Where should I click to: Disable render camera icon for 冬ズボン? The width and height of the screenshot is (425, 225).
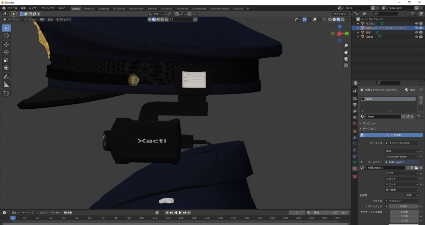click(x=421, y=24)
